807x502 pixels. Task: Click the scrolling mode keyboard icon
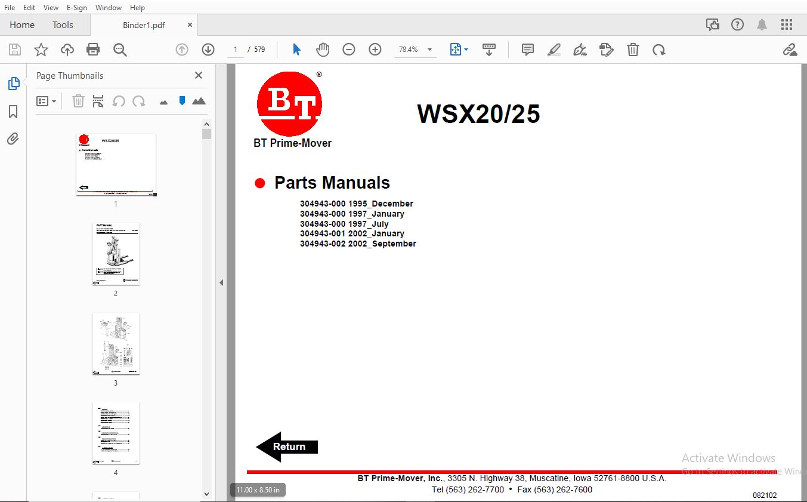pyautogui.click(x=489, y=50)
